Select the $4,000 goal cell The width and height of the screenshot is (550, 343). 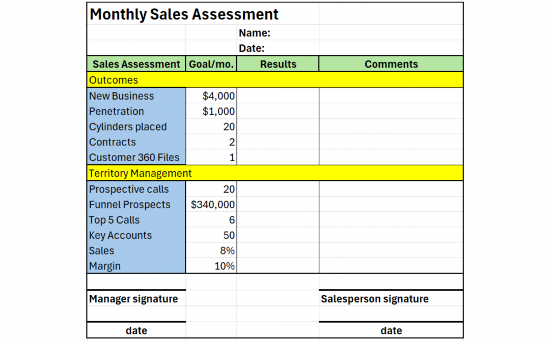pyautogui.click(x=212, y=96)
